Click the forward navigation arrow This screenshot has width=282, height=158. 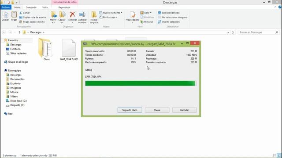coord(10,32)
